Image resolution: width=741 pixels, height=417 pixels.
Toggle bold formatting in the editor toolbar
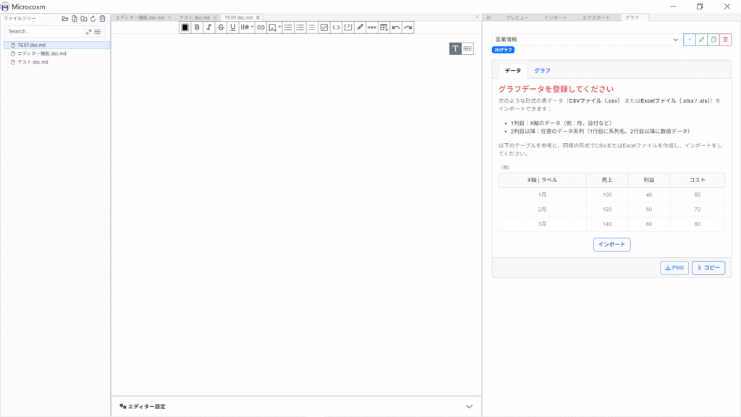197,27
